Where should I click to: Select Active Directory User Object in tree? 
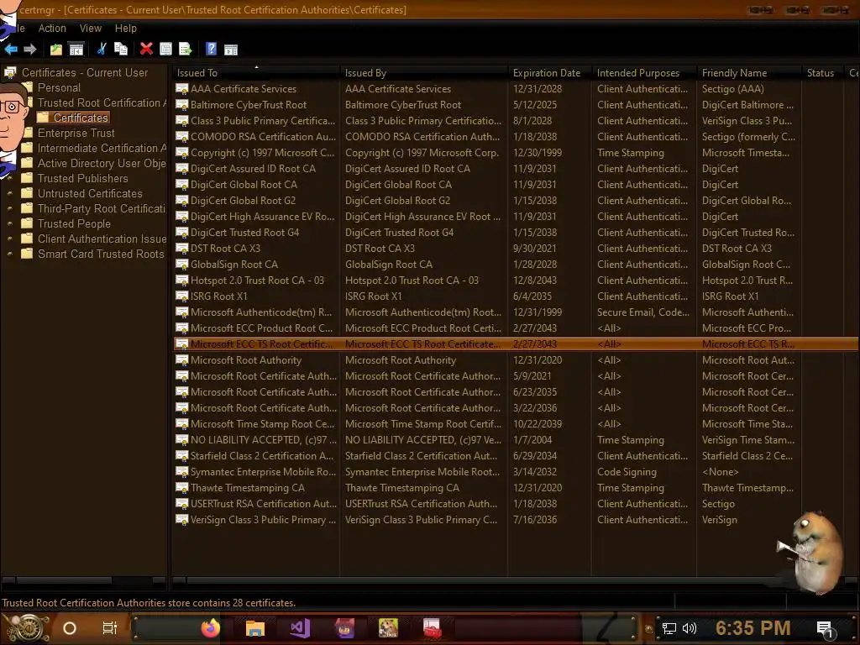102,164
